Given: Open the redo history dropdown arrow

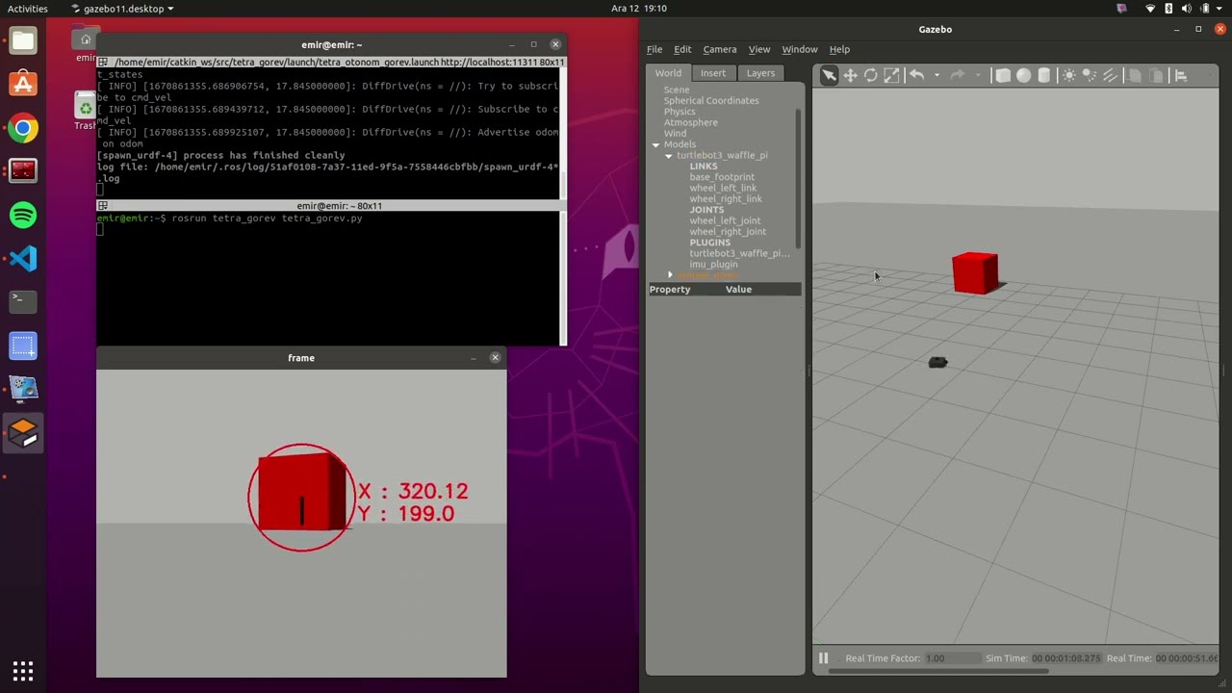Looking at the screenshot, I should tap(977, 76).
